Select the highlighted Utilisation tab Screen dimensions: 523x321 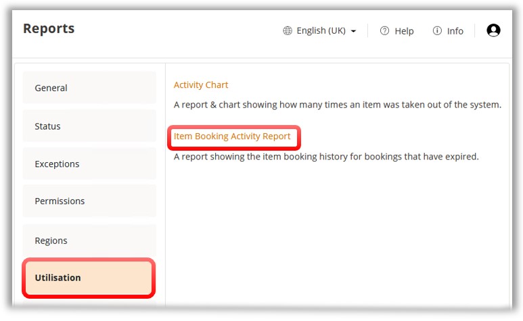[x=89, y=278]
